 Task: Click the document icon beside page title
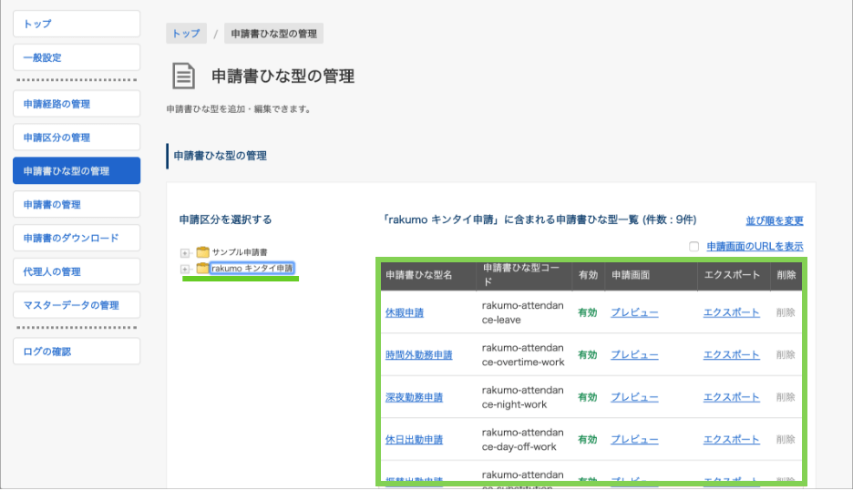tap(183, 77)
